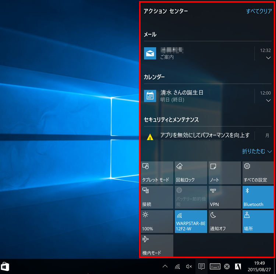The width and height of the screenshot is (276, 274).
Task: Open the 清水 さんの誕生日 calendar notification
Action: pyautogui.click(x=199, y=96)
